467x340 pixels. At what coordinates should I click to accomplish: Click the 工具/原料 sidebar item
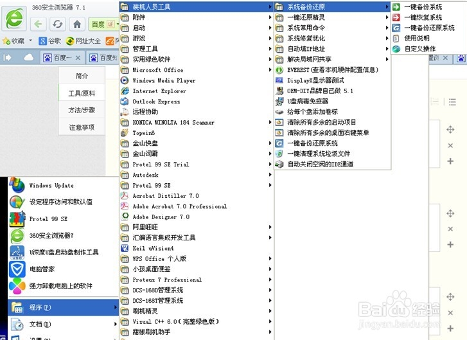(x=82, y=93)
